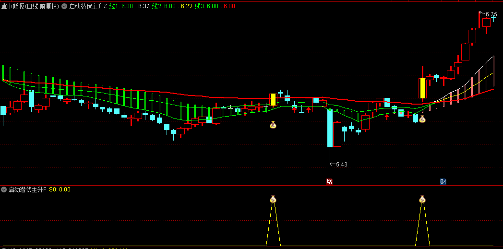The width and height of the screenshot is (503, 249).
Task: Click the tall cyan candle above 5.43 low
Action: tap(330, 128)
